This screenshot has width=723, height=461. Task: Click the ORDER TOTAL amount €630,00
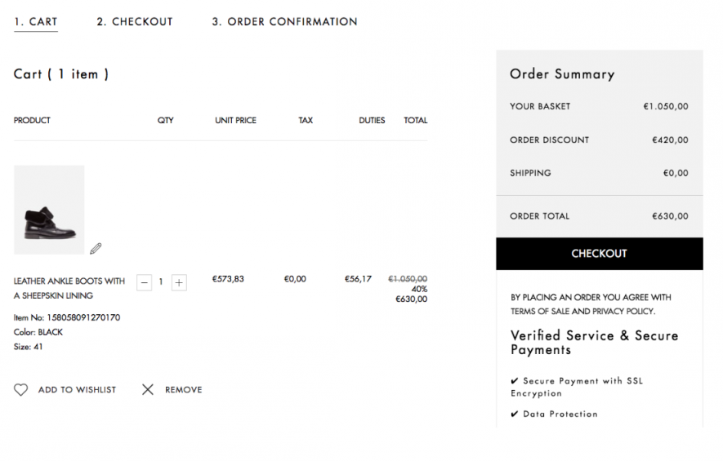point(670,216)
